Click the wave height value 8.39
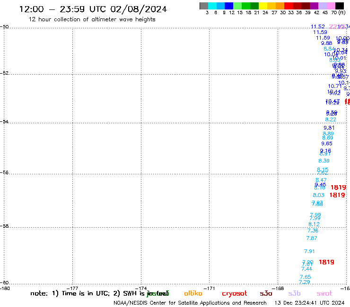Screen dimensions: 350x307 pos(324,161)
